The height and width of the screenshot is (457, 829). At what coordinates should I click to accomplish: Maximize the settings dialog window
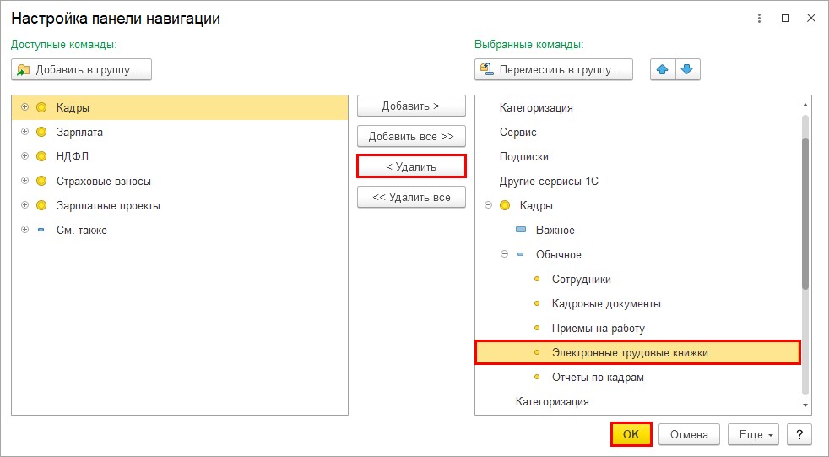tap(786, 19)
